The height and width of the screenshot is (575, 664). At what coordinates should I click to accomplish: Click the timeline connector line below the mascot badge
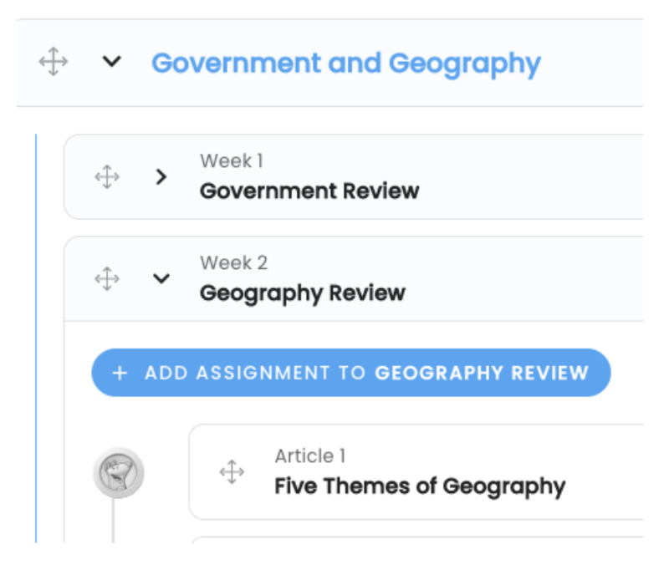click(113, 521)
